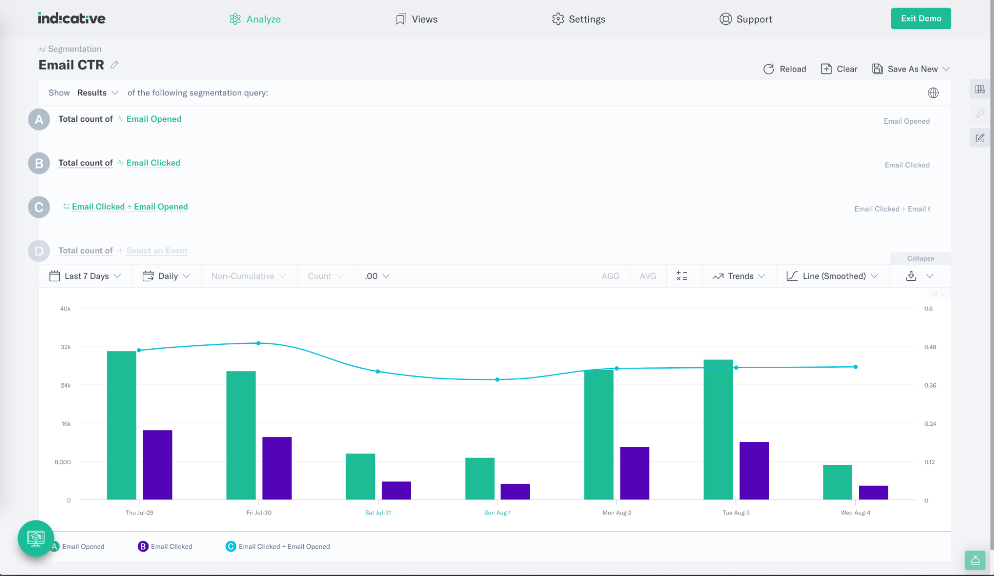Open the Last 7 Days date range dropdown
Image resolution: width=994 pixels, height=576 pixels.
[x=85, y=276]
